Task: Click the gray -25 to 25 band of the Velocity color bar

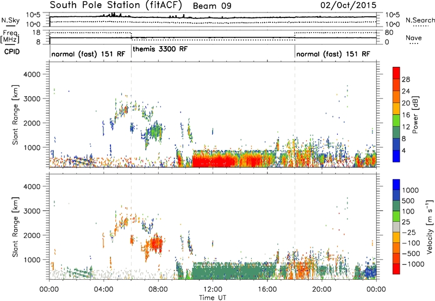Action: click(x=396, y=227)
